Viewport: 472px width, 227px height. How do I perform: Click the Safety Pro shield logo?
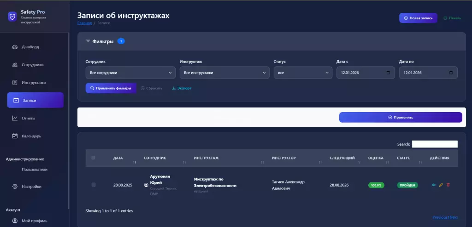point(12,17)
